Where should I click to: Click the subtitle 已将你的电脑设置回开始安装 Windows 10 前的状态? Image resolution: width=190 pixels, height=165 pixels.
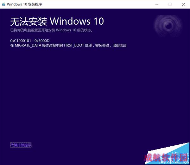point(52,30)
